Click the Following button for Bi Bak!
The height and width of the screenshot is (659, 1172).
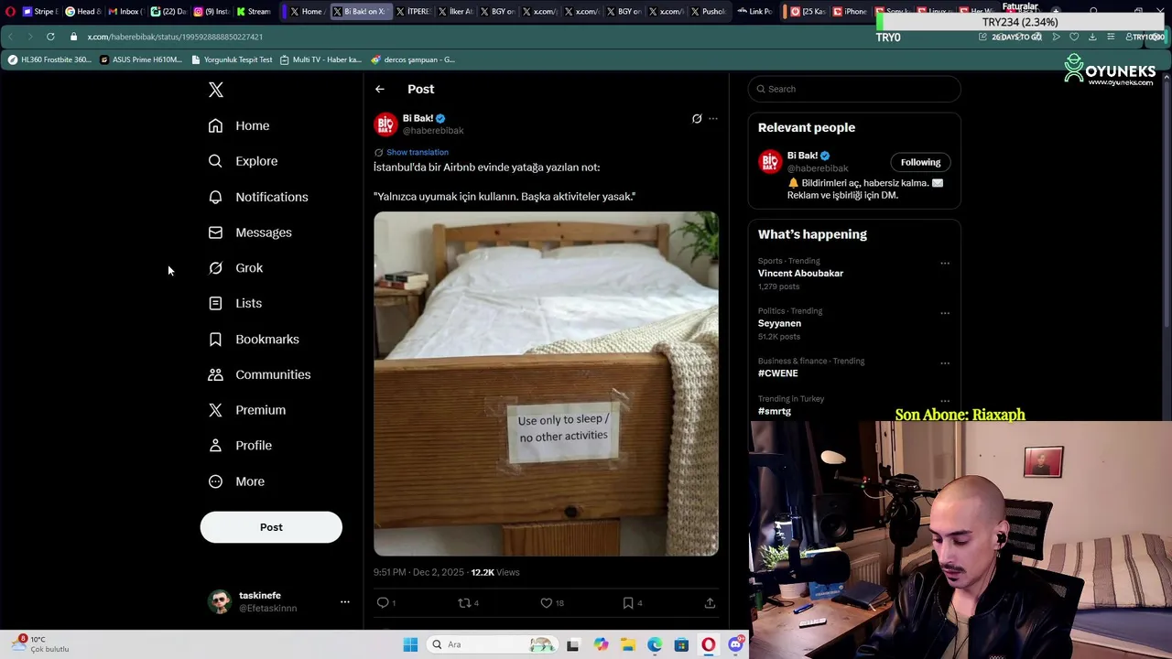tap(920, 162)
